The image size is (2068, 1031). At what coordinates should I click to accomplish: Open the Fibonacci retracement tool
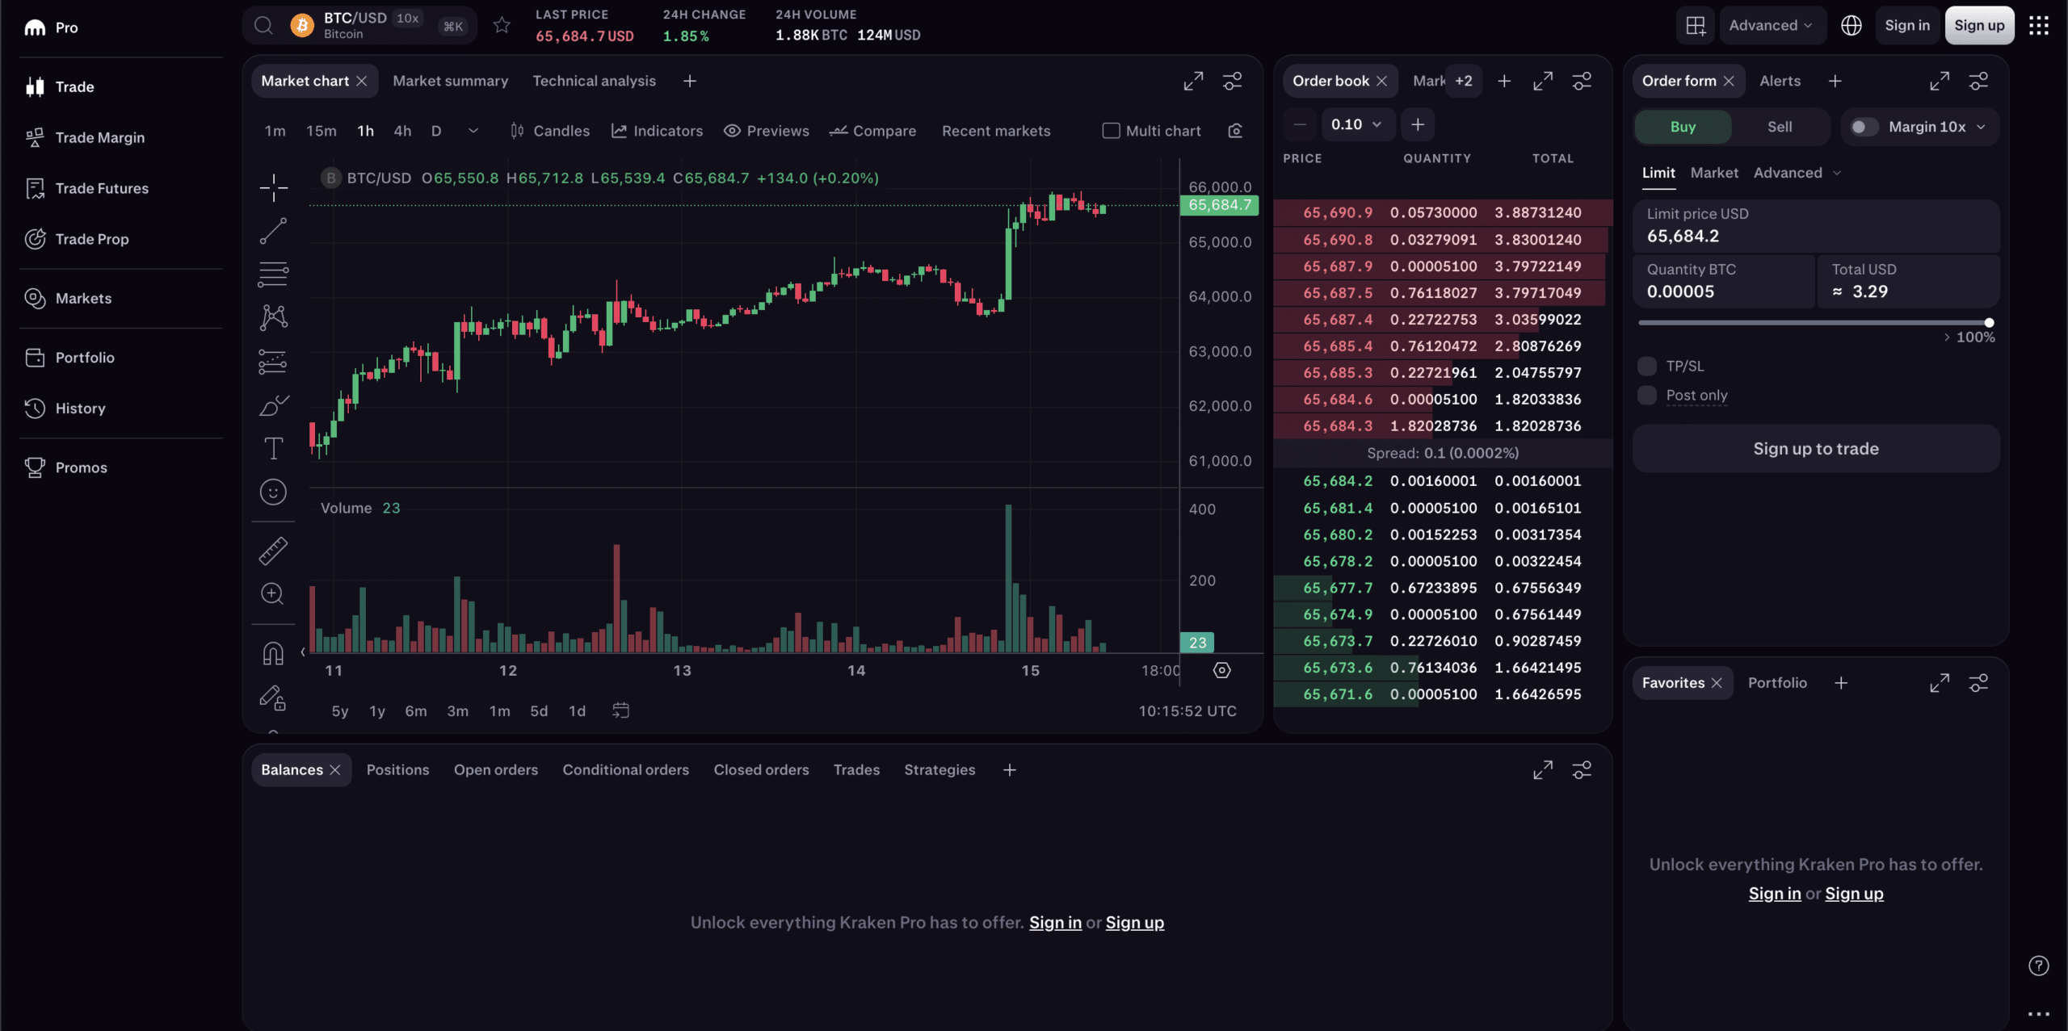click(273, 275)
